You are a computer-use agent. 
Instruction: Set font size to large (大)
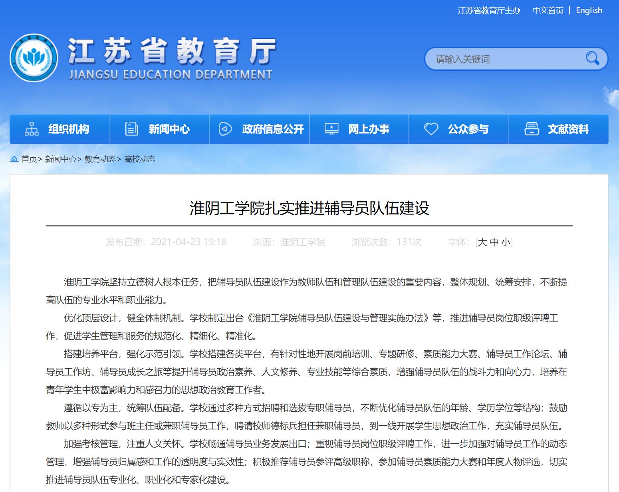(x=482, y=242)
